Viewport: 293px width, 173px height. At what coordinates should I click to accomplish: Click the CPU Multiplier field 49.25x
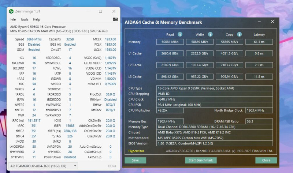170,110
